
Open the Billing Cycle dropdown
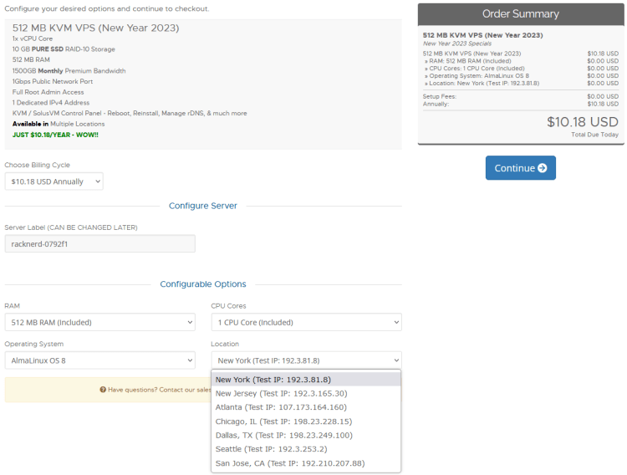(54, 181)
